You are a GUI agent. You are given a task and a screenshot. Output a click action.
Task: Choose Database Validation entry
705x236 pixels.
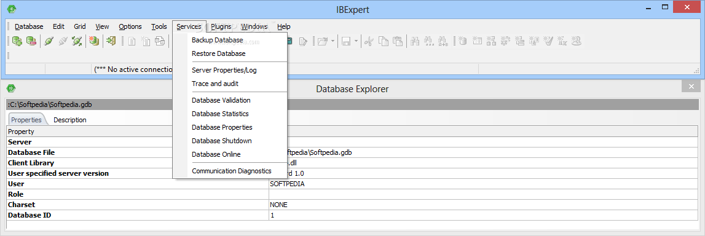pos(230,100)
